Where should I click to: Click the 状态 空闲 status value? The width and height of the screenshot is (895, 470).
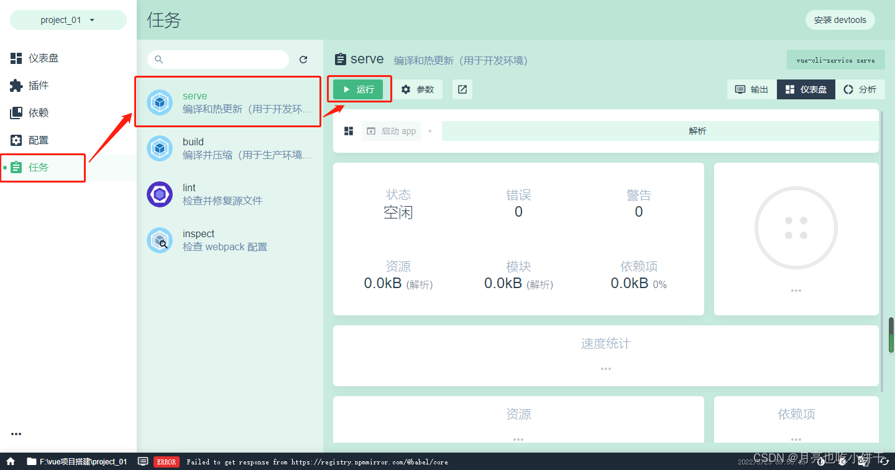[398, 212]
